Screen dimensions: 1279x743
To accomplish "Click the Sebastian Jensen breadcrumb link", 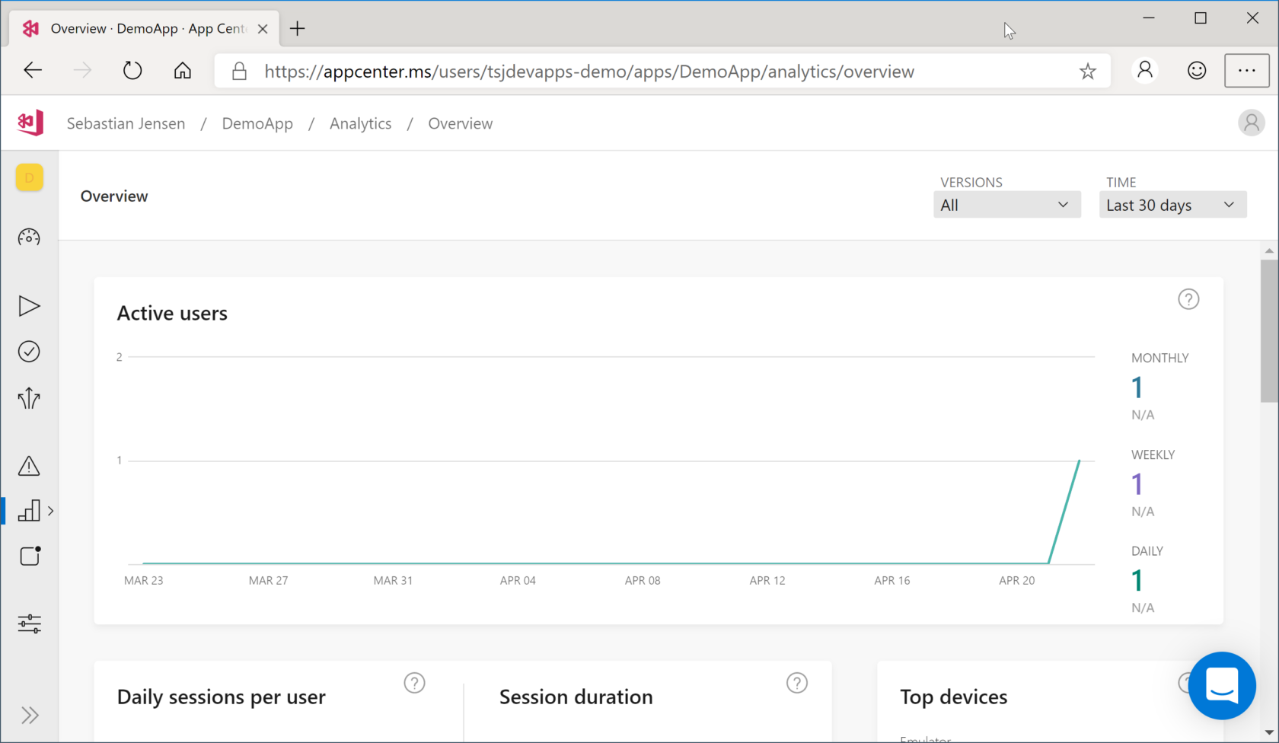I will coord(126,123).
